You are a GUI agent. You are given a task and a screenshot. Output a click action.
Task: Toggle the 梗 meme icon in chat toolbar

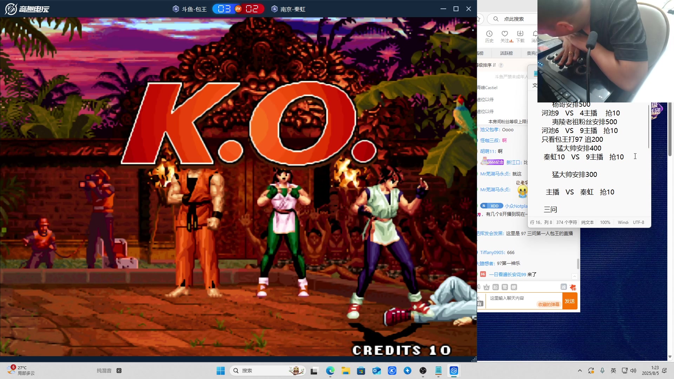coord(514,287)
